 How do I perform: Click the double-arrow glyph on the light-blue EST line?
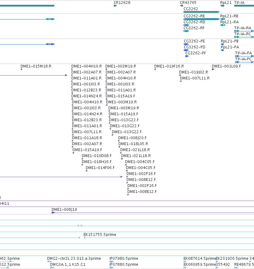click(x=79, y=226)
